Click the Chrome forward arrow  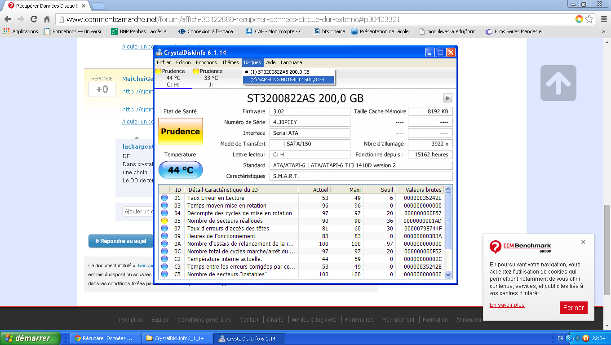(x=21, y=19)
